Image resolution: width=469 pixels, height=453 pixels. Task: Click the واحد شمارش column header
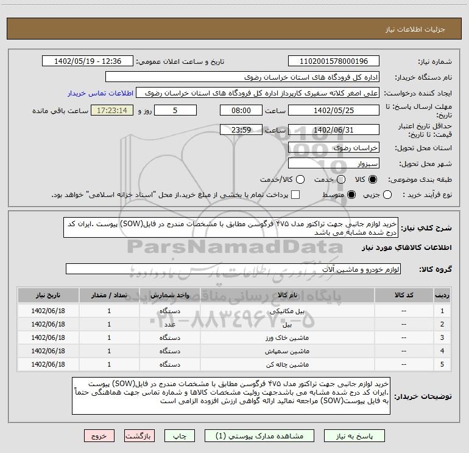click(169, 295)
